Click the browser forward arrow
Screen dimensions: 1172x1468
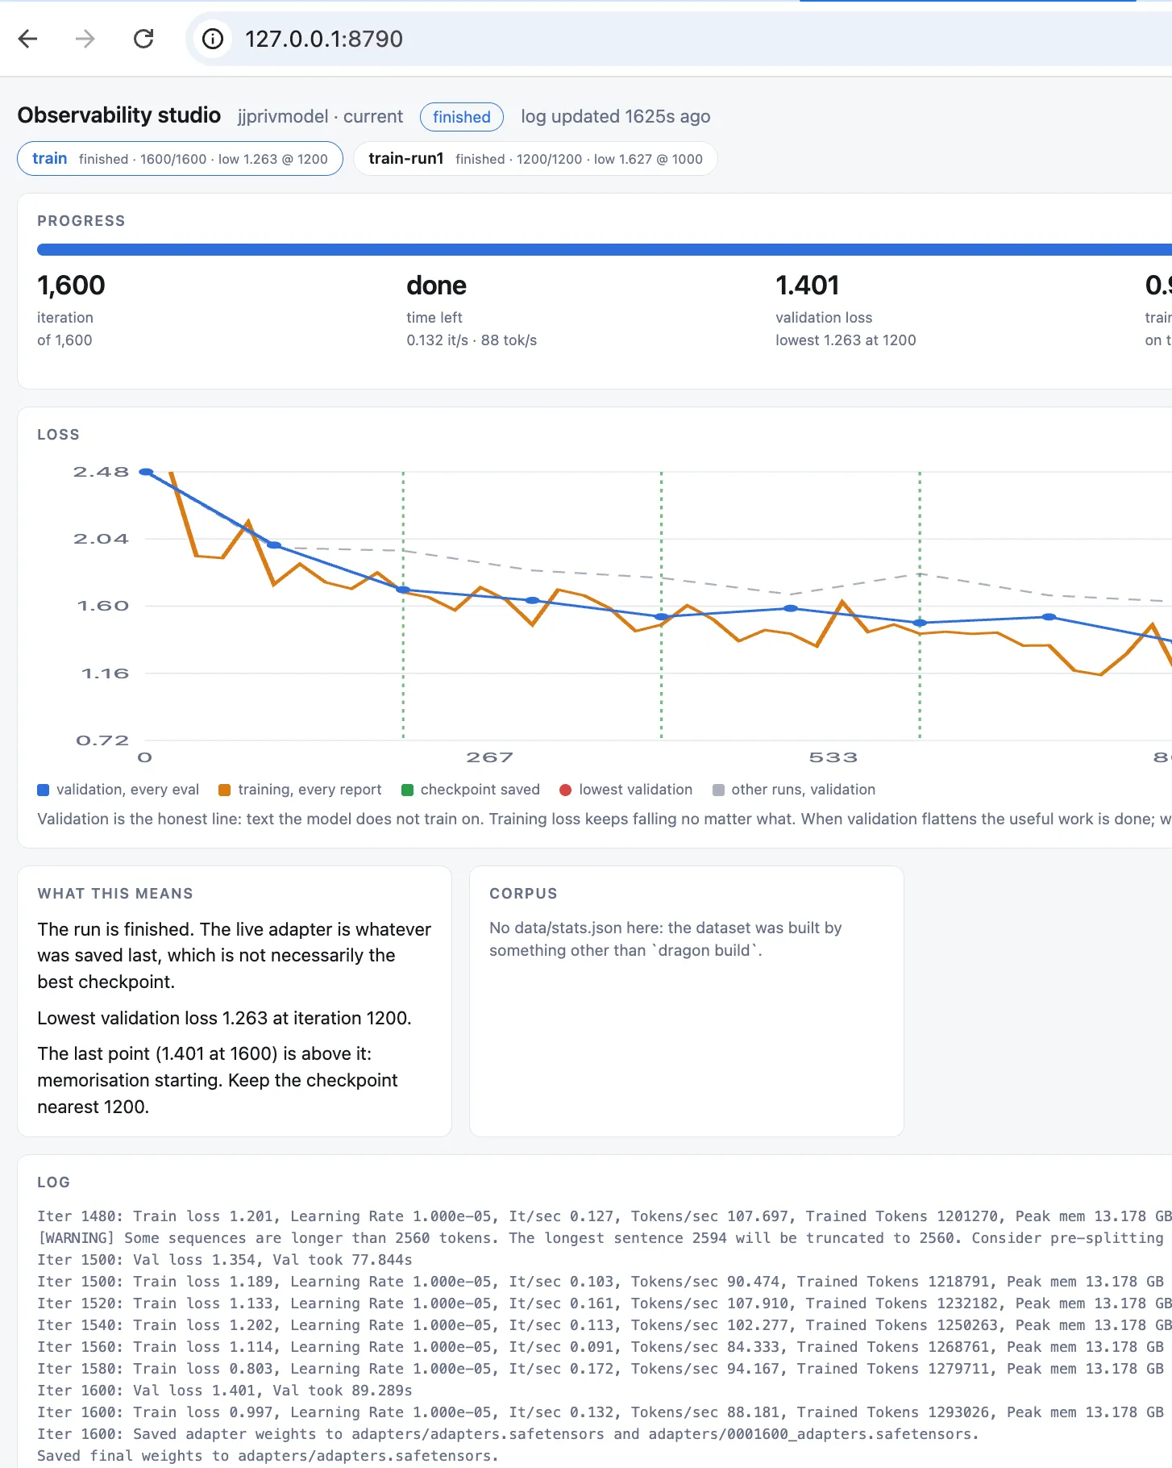(85, 39)
